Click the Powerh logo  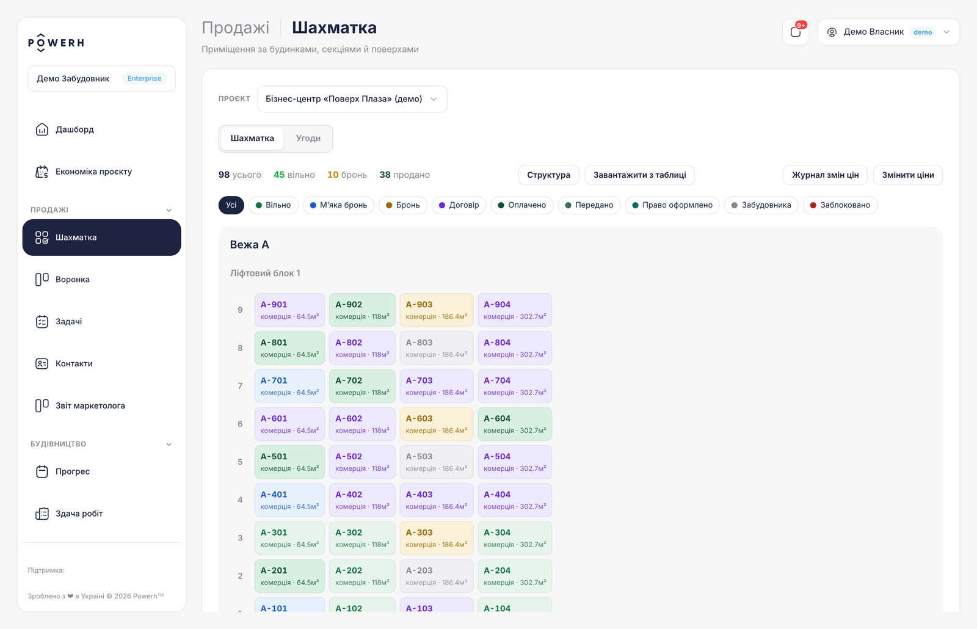[x=56, y=42]
